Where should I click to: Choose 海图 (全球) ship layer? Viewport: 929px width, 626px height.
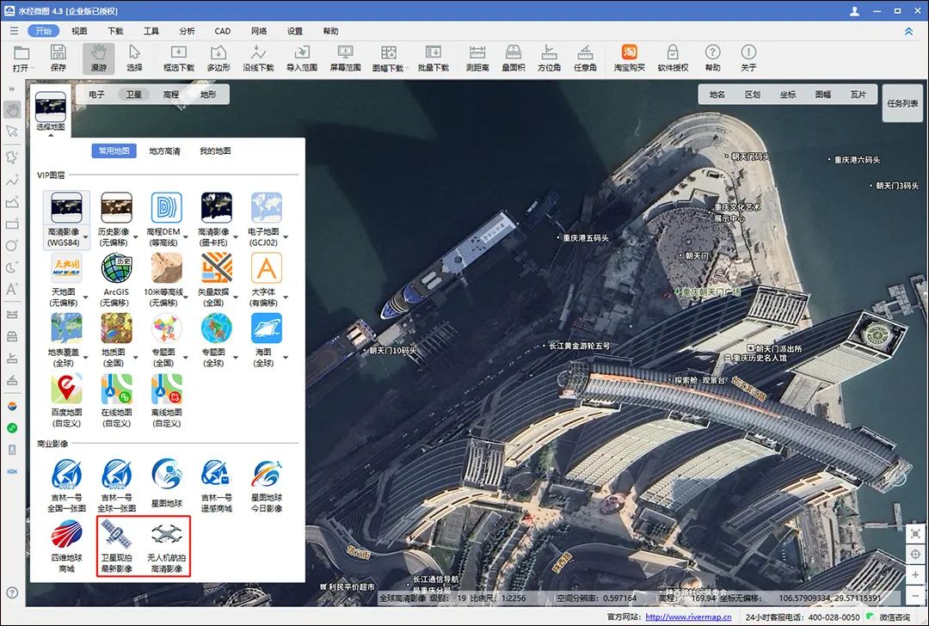[264, 340]
